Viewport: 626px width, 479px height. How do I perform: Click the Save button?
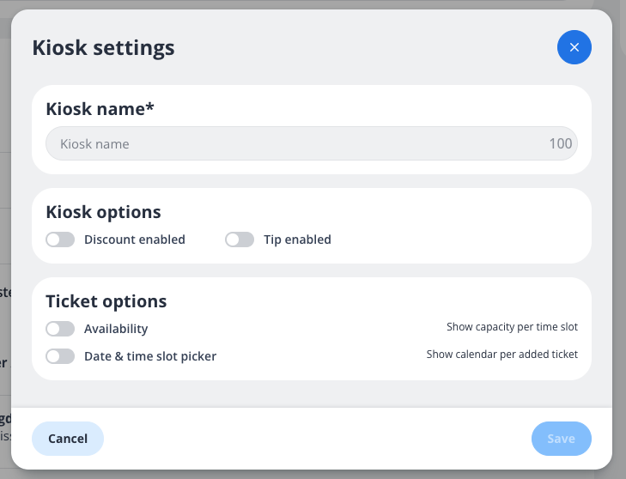point(561,439)
